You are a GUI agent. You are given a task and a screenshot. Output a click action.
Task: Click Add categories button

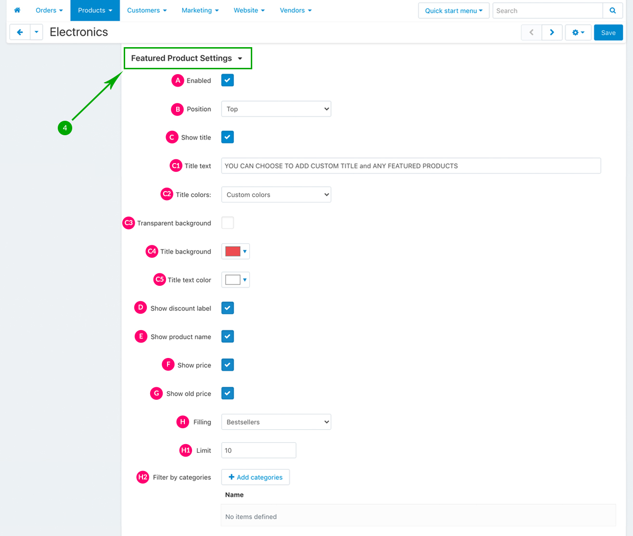(x=255, y=477)
